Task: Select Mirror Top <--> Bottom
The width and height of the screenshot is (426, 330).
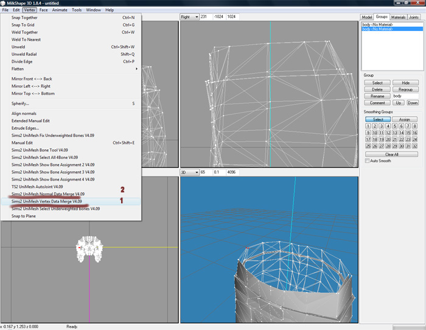Action: coord(71,94)
